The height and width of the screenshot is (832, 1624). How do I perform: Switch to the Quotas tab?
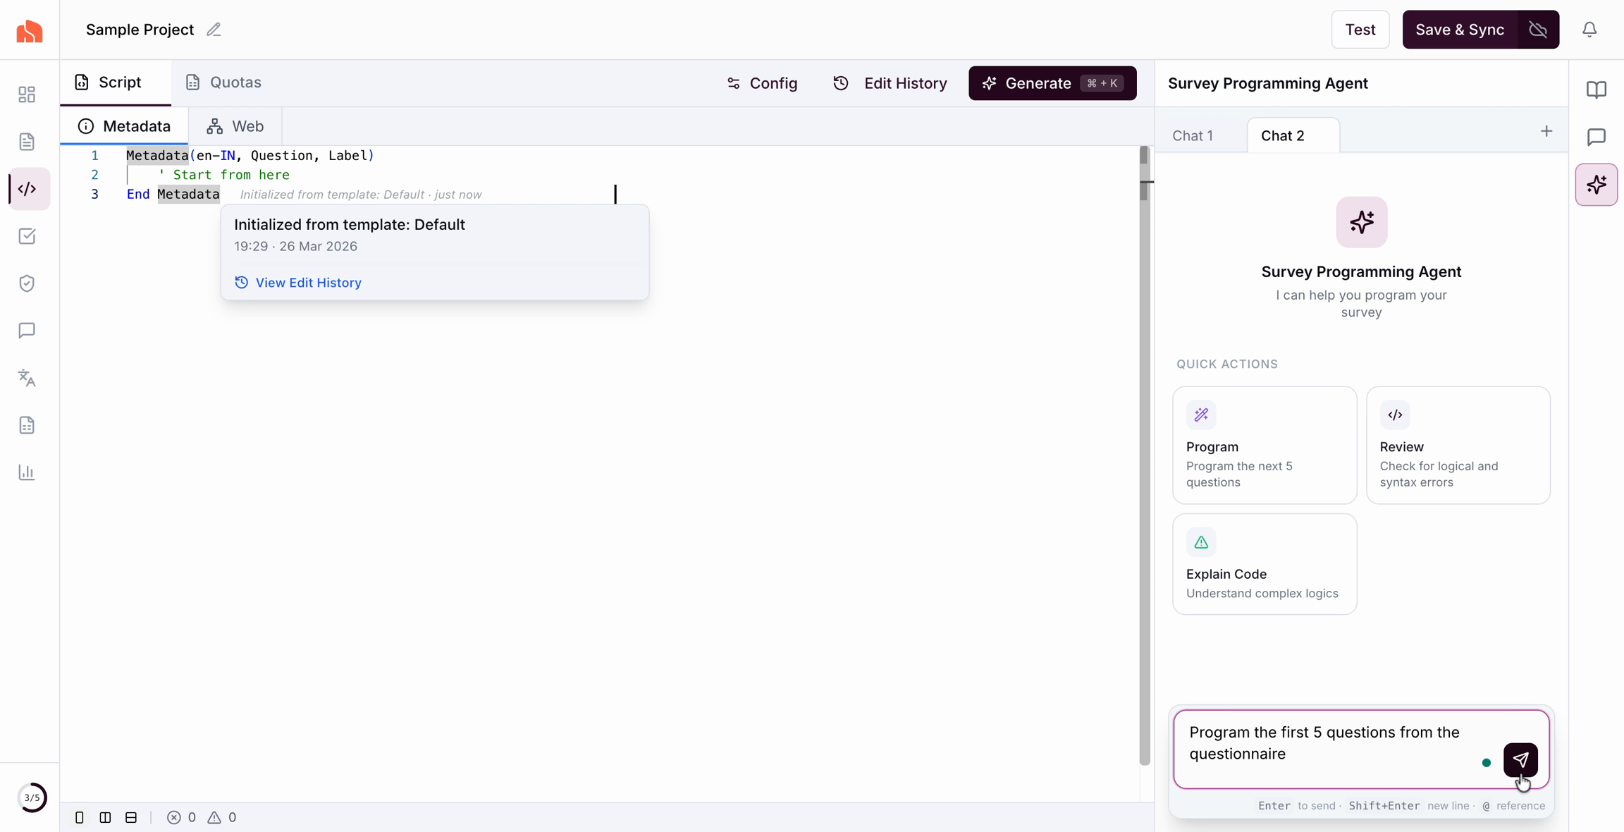pos(223,82)
